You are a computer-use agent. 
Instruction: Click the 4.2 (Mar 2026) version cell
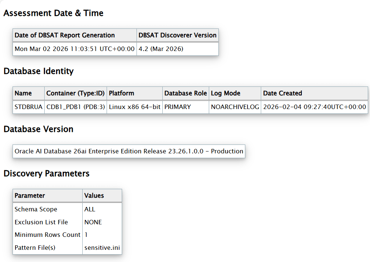(161, 49)
